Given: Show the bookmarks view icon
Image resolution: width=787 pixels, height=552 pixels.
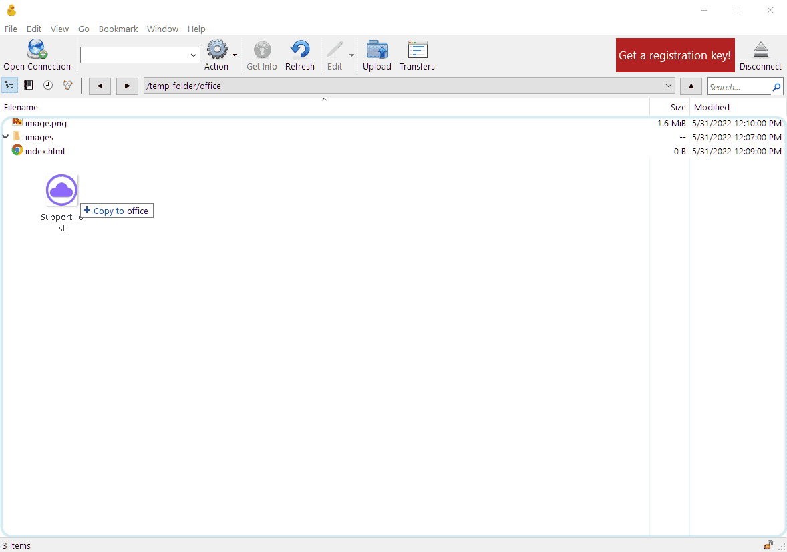Looking at the screenshot, I should tap(29, 86).
